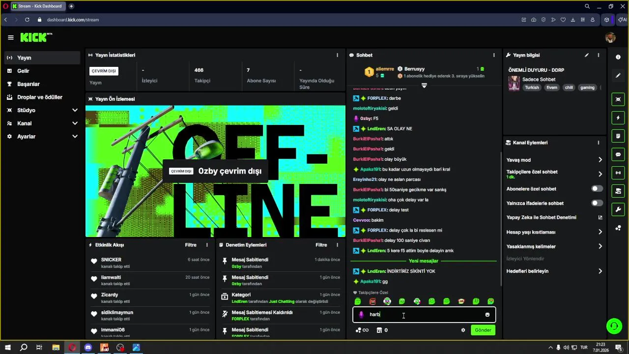The image size is (629, 354).
Task: Click the green support headset button
Action: click(x=614, y=325)
